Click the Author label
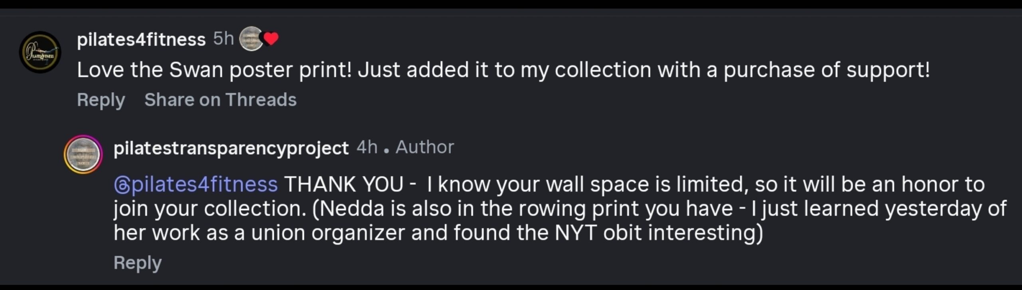 pos(424,147)
